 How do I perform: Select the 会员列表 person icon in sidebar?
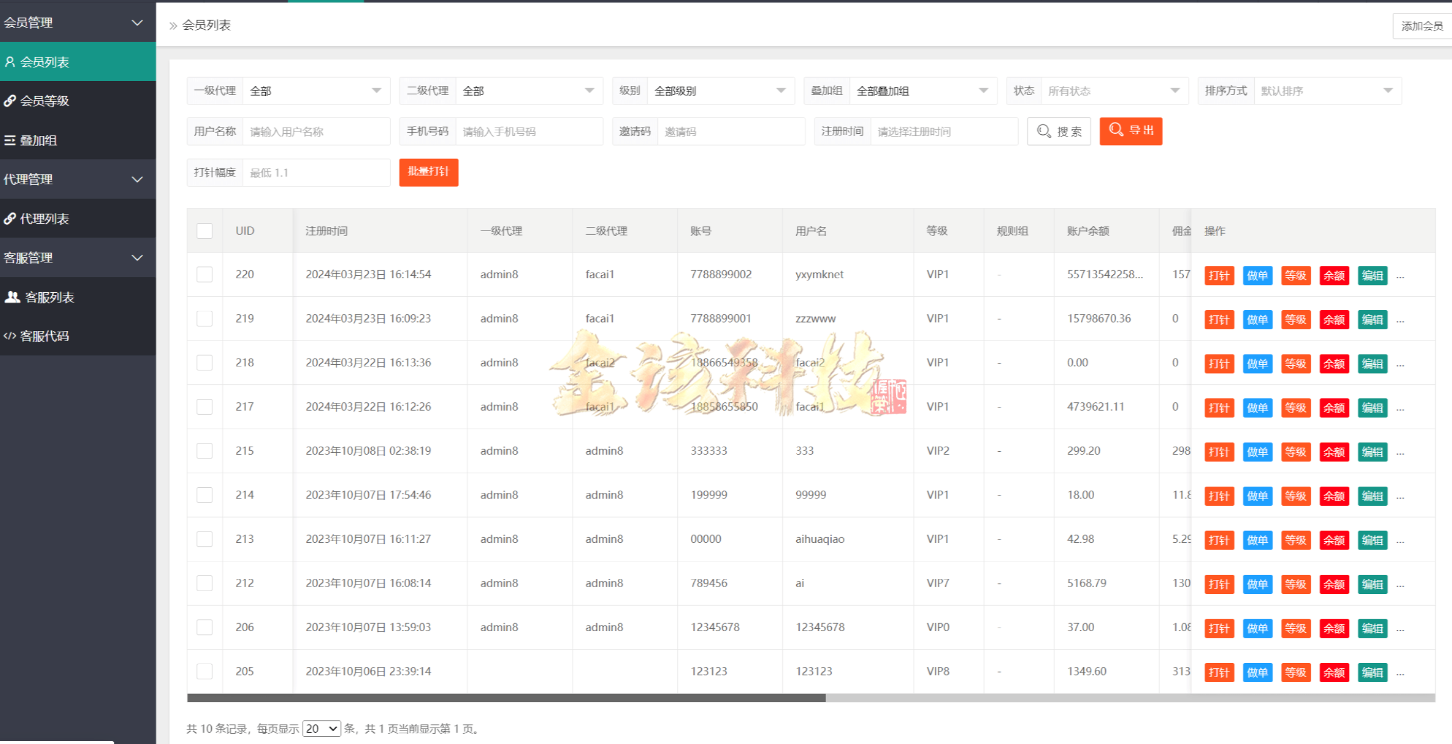point(10,62)
